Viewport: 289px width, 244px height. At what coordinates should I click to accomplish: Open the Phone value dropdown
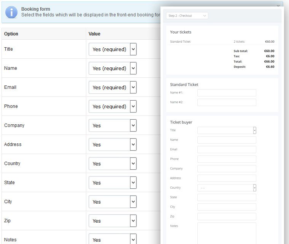pyautogui.click(x=113, y=106)
